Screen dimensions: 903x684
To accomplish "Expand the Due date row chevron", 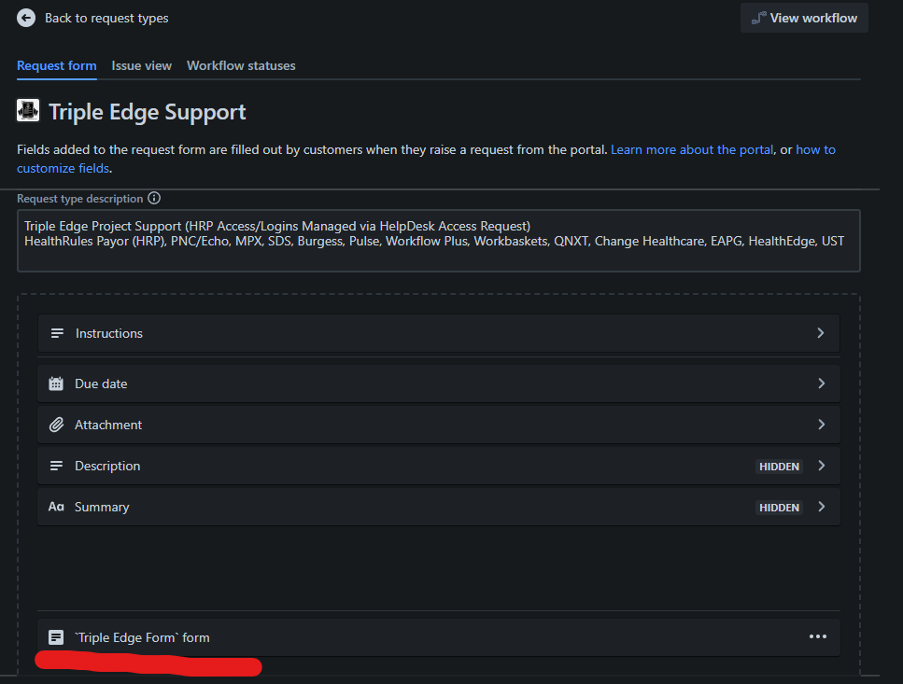I will (x=821, y=384).
